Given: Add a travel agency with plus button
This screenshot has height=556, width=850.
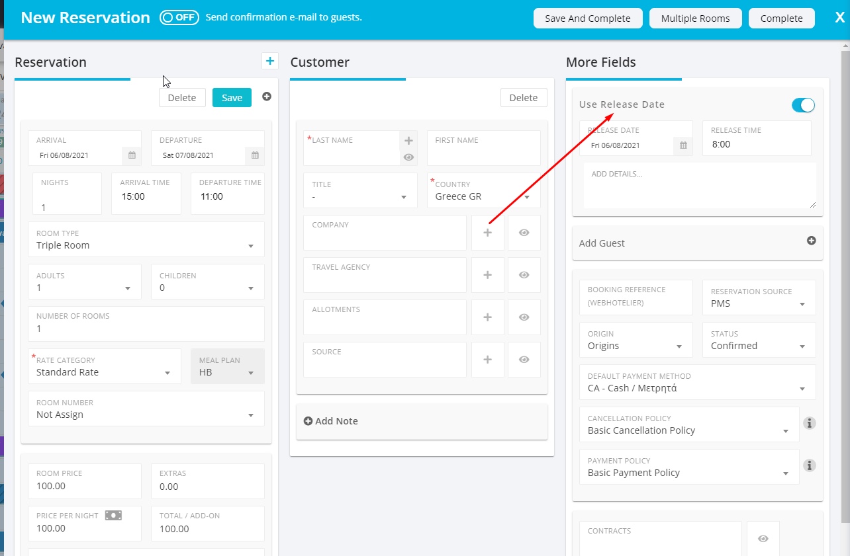Looking at the screenshot, I should pyautogui.click(x=488, y=275).
